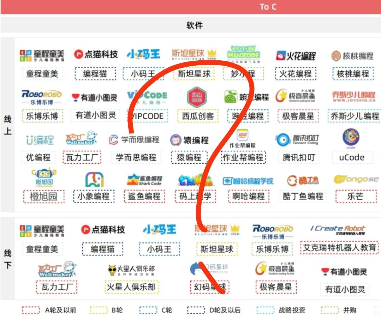Click the '小码王' label in the 线下 section
This screenshot has width=381, height=332.
(159, 249)
